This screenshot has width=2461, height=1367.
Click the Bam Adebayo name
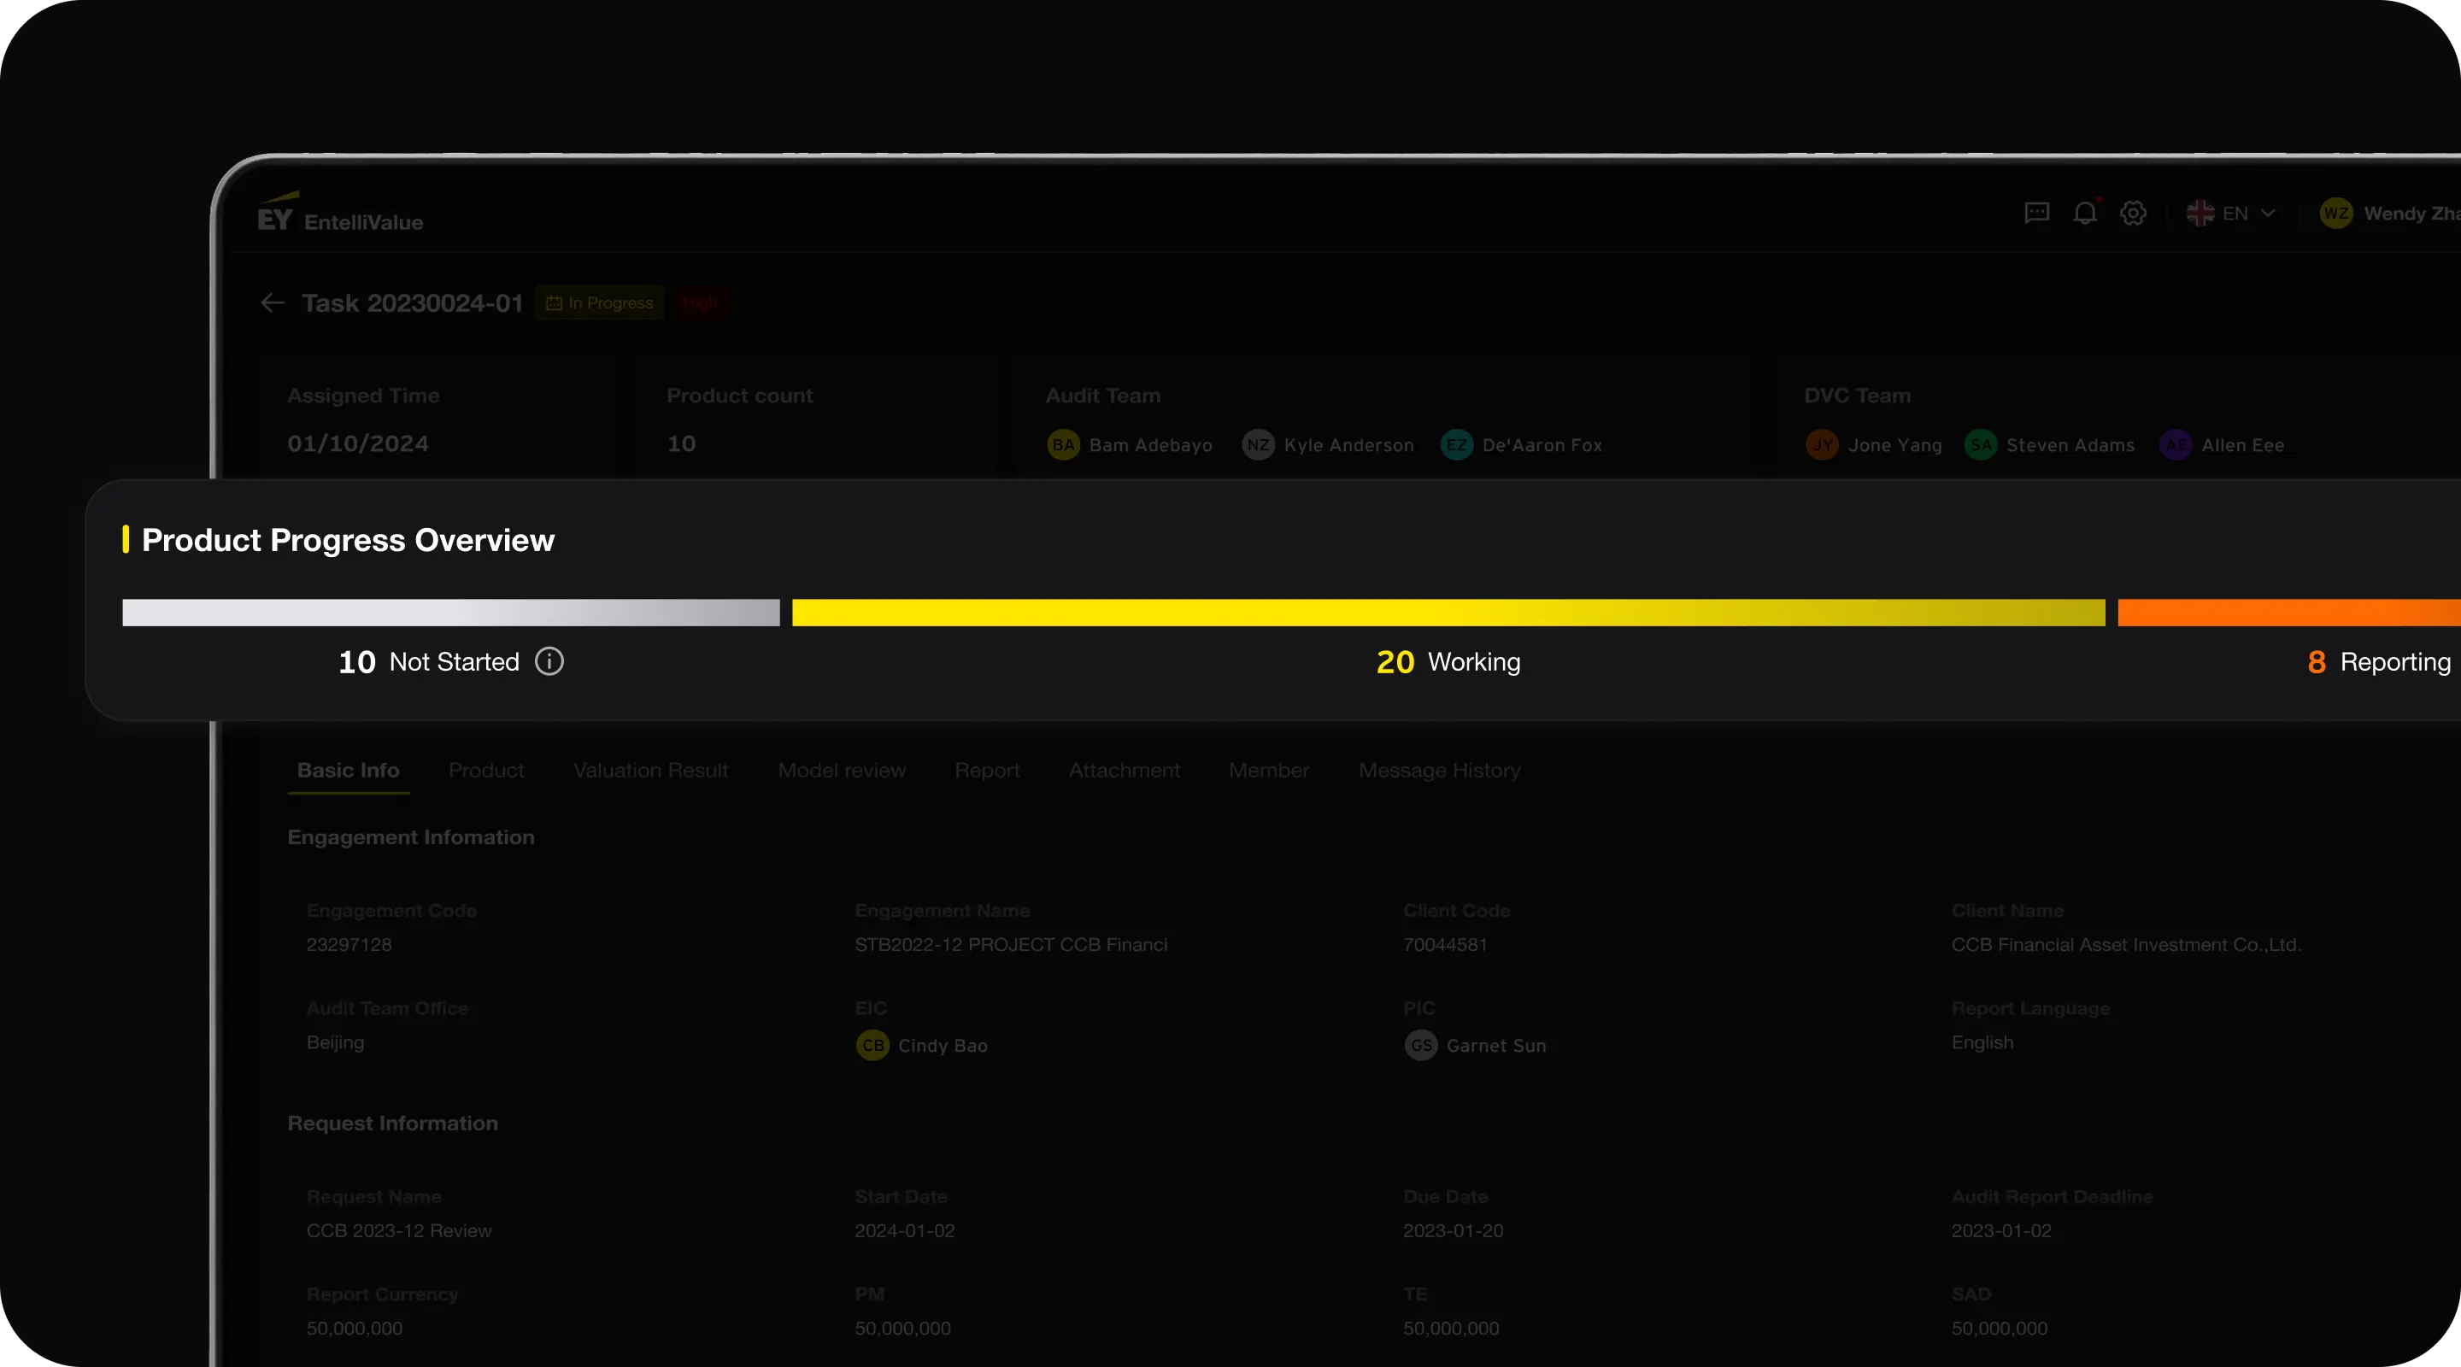1150,445
